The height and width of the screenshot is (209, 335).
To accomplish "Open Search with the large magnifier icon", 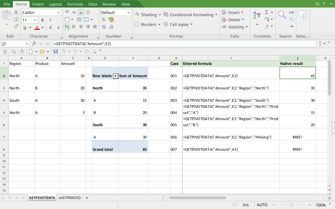I will click(282, 15).
